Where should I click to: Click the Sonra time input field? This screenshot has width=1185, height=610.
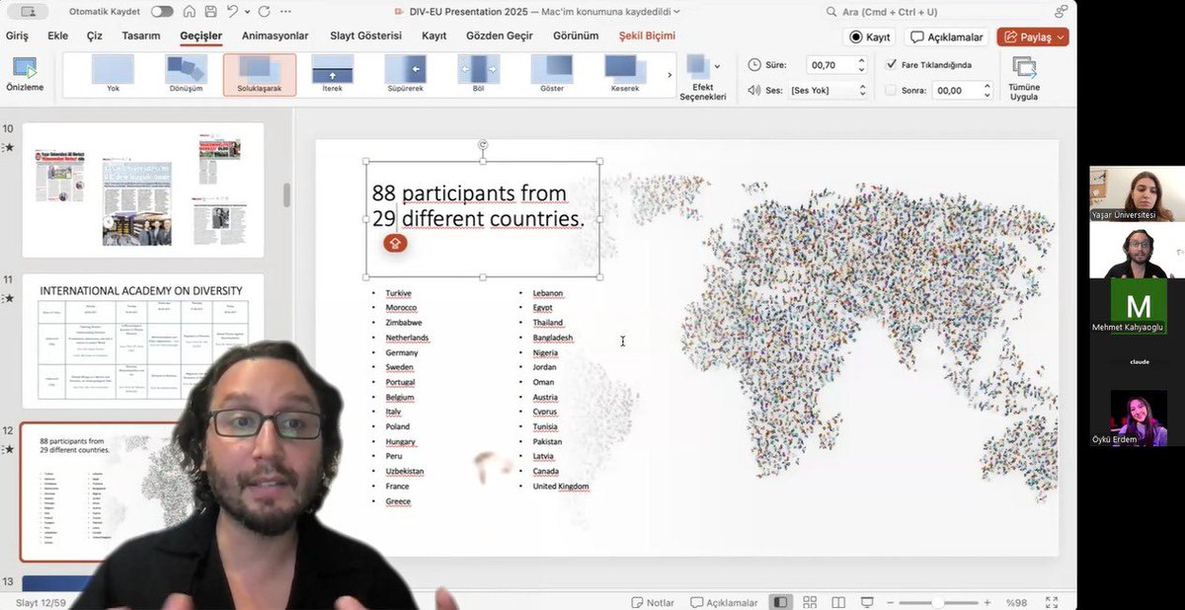(x=955, y=90)
